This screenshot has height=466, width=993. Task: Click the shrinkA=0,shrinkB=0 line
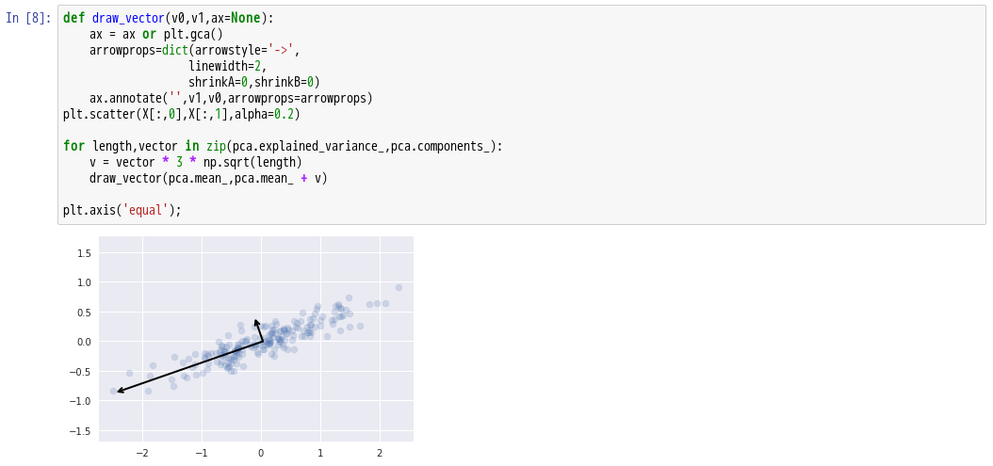tap(253, 82)
